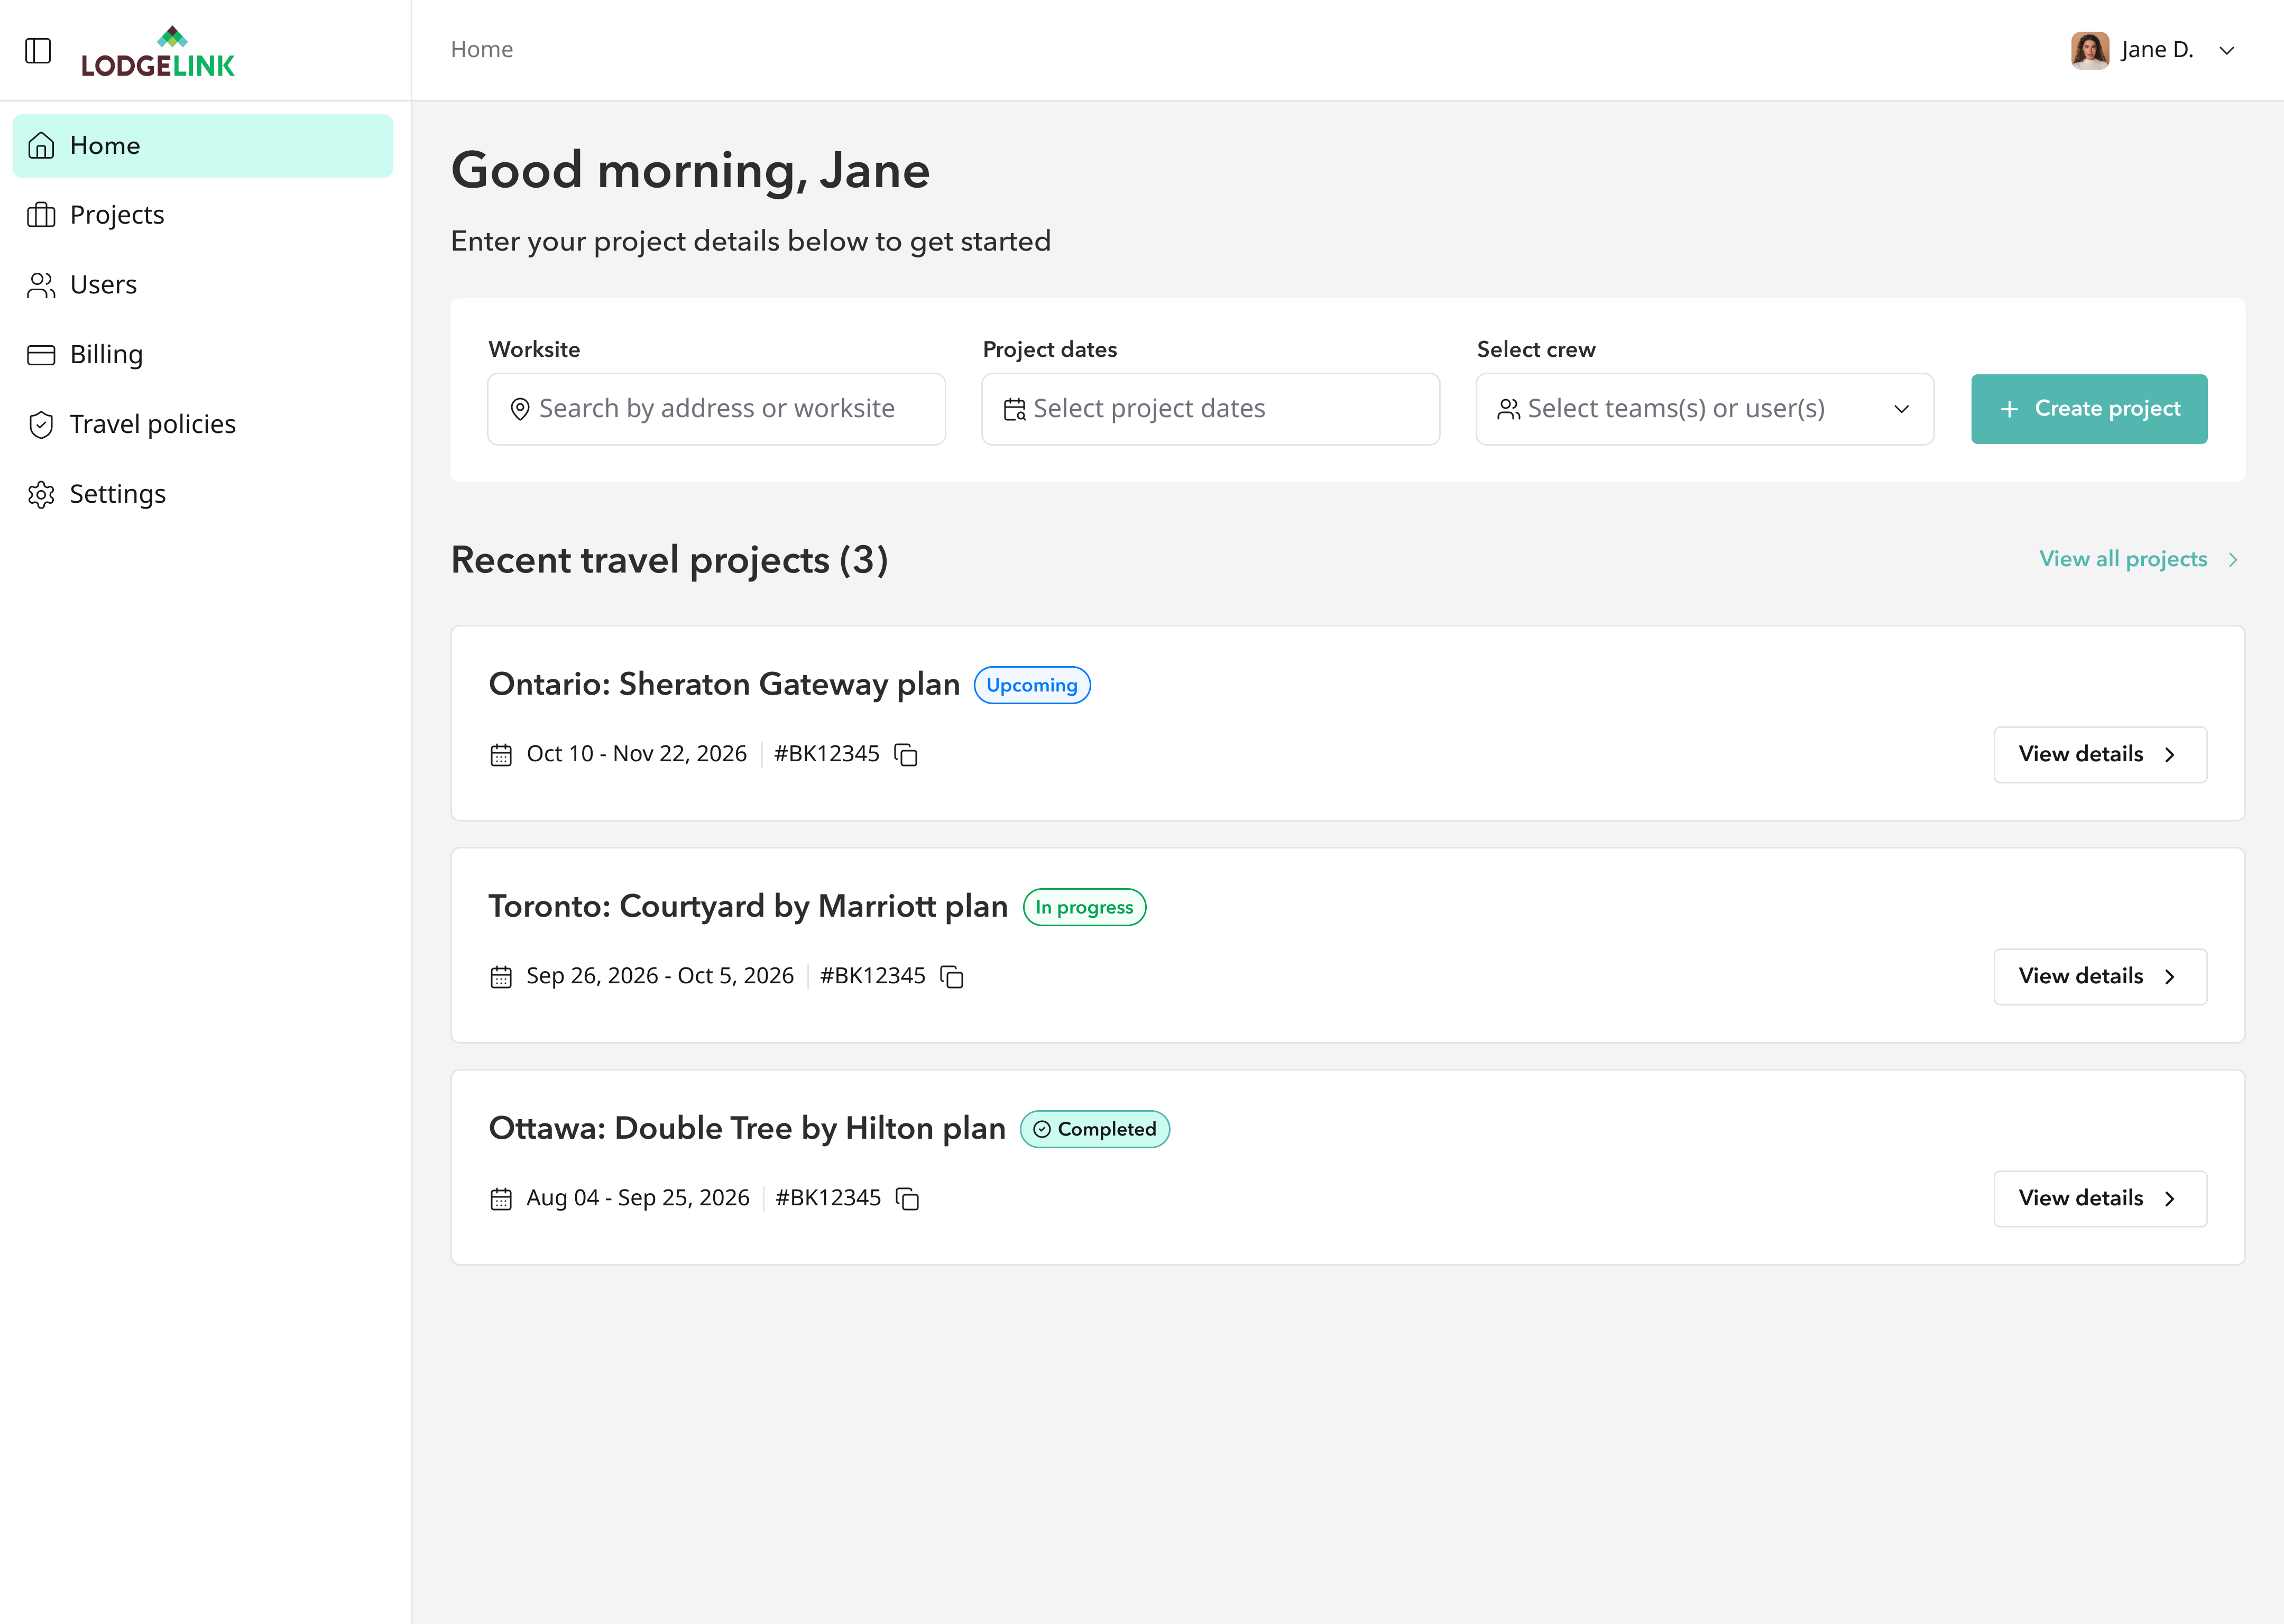This screenshot has height=1624, width=2284.
Task: Expand the Jane D. account dropdown
Action: pyautogui.click(x=2227, y=51)
